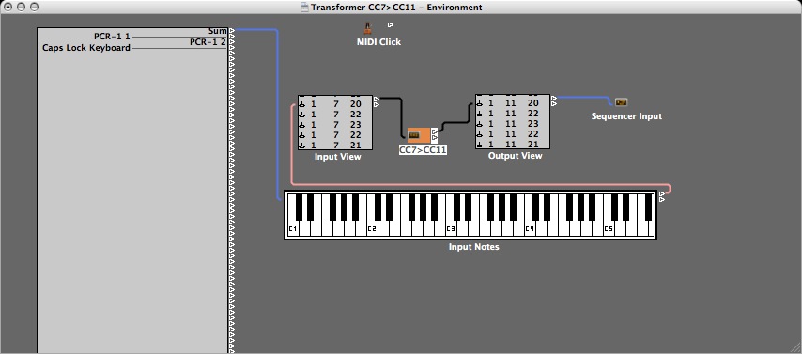Click top output triangle of Output View
The height and width of the screenshot is (354, 802).
(554, 98)
